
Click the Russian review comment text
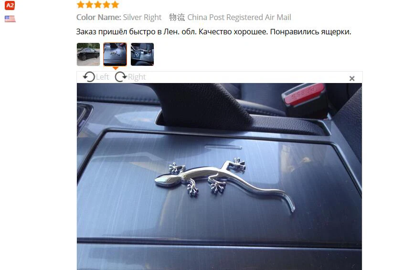click(213, 32)
